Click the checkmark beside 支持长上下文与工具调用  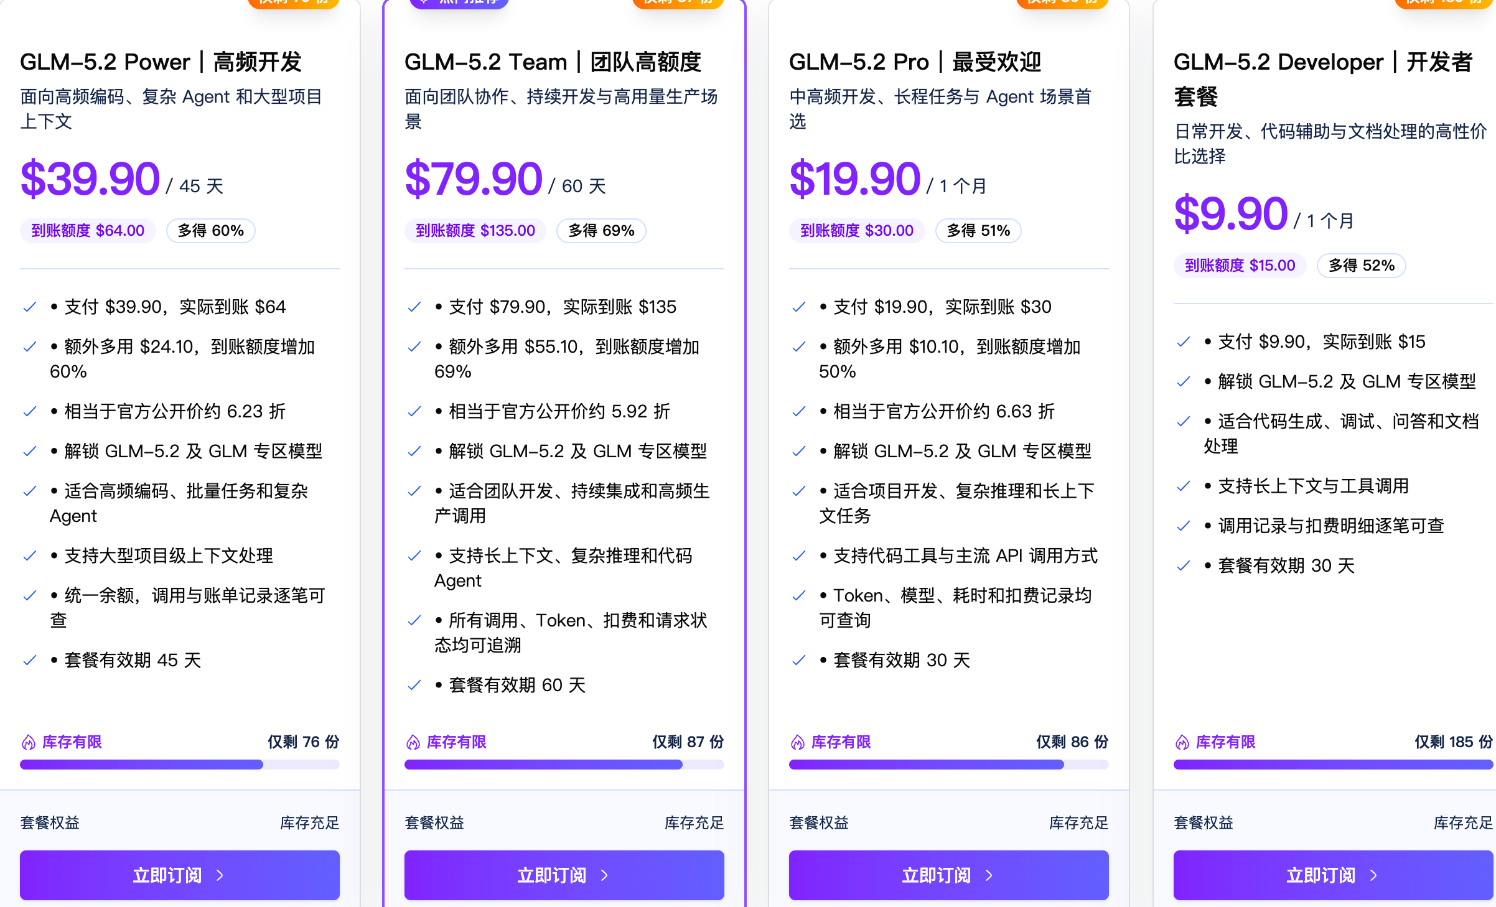pos(1183,486)
